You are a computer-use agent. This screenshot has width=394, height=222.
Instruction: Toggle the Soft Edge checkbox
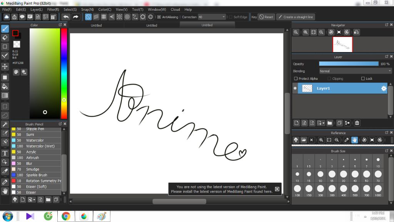point(231,17)
